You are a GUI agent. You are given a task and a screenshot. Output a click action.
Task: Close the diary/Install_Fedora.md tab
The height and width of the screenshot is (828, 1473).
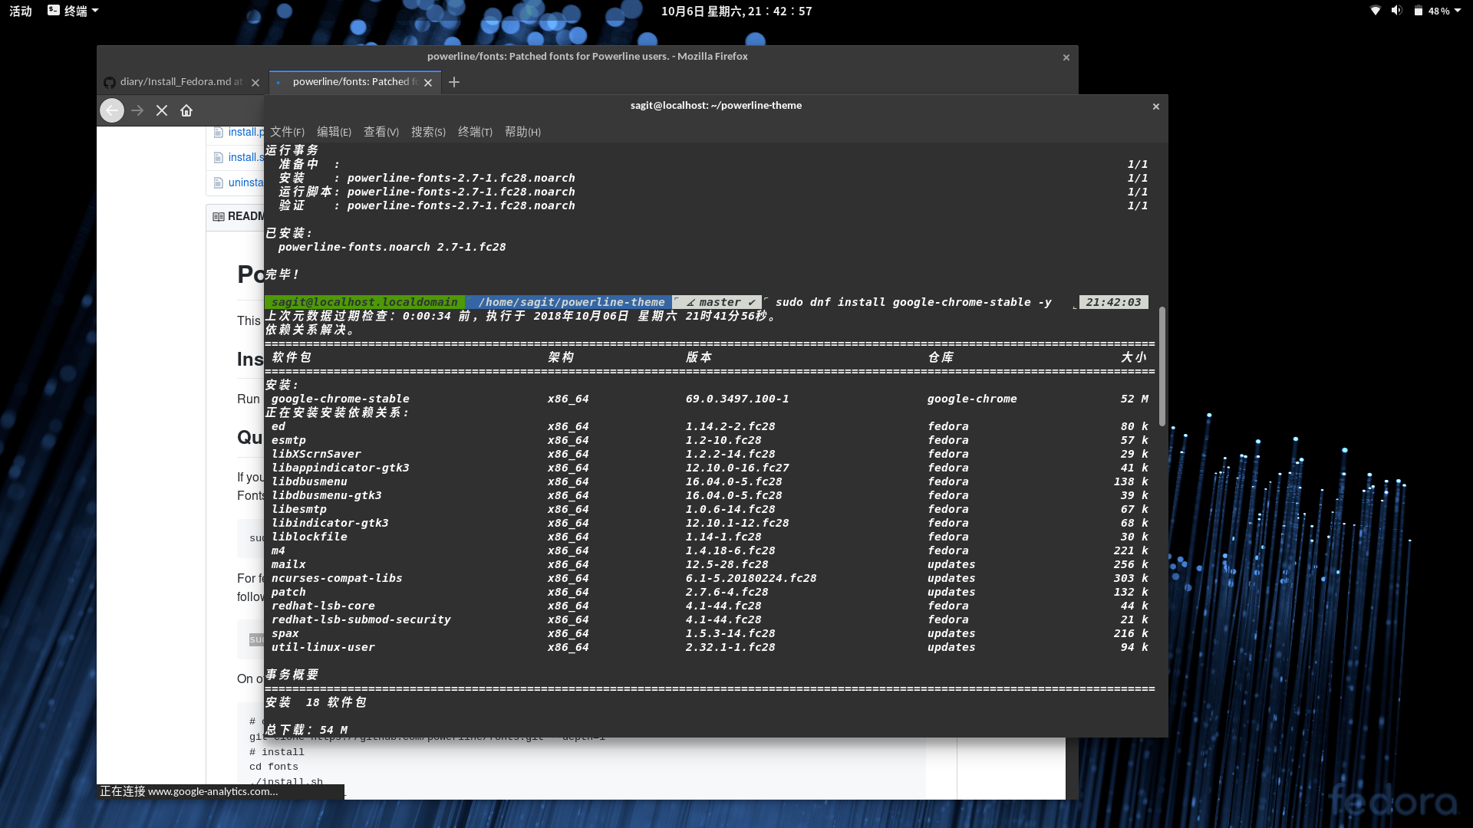pyautogui.click(x=255, y=83)
